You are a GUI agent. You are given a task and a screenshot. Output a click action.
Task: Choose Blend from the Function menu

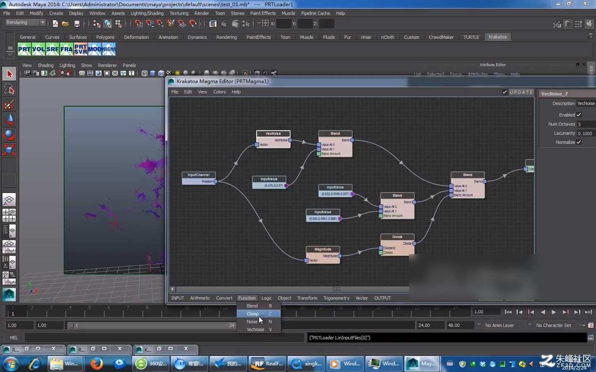tap(259, 306)
